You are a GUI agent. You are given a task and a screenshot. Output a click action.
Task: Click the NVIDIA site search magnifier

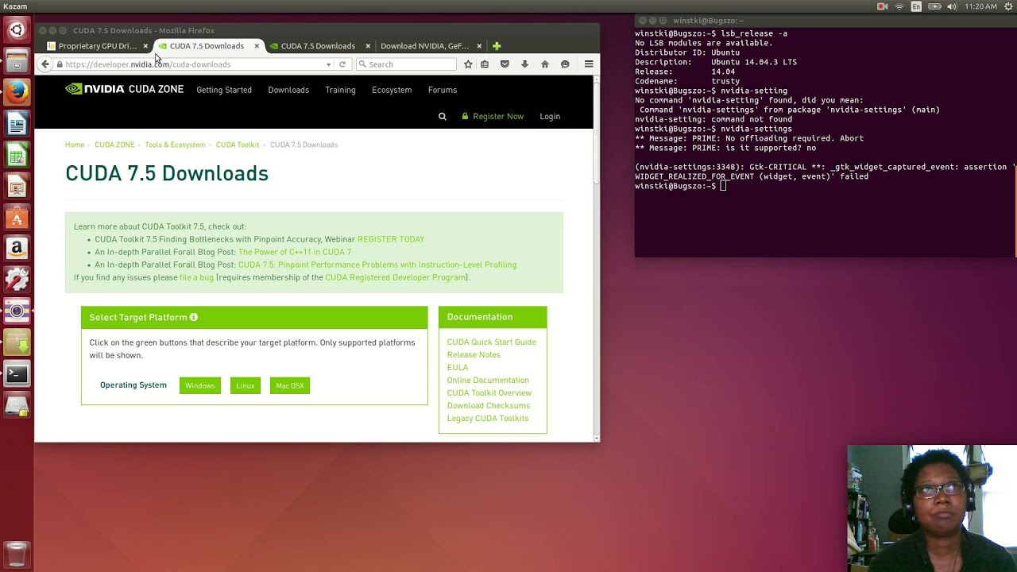443,117
